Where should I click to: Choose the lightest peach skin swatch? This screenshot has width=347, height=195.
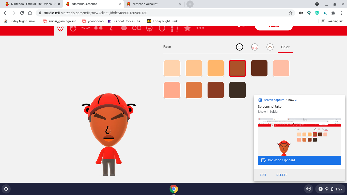pos(172,68)
